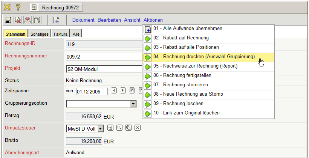Viewport: 309px width, 158px height.
Task: Click the Rechnungsnummer input field
Action: (x=103, y=57)
